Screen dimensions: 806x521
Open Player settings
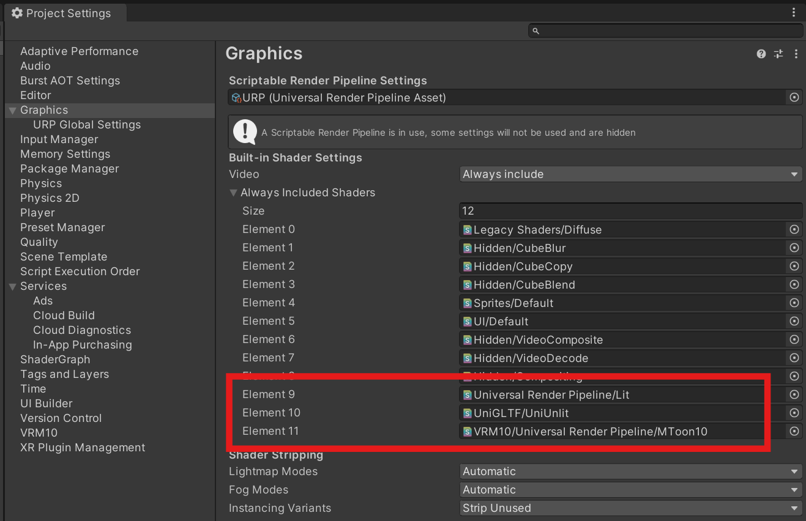coord(37,213)
